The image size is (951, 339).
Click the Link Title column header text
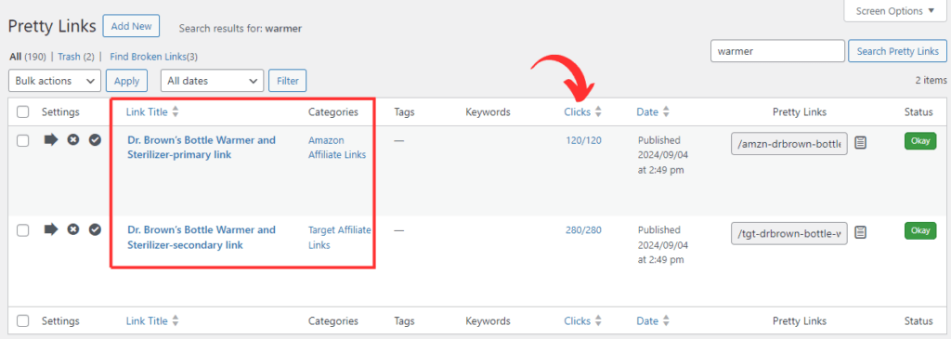(147, 111)
